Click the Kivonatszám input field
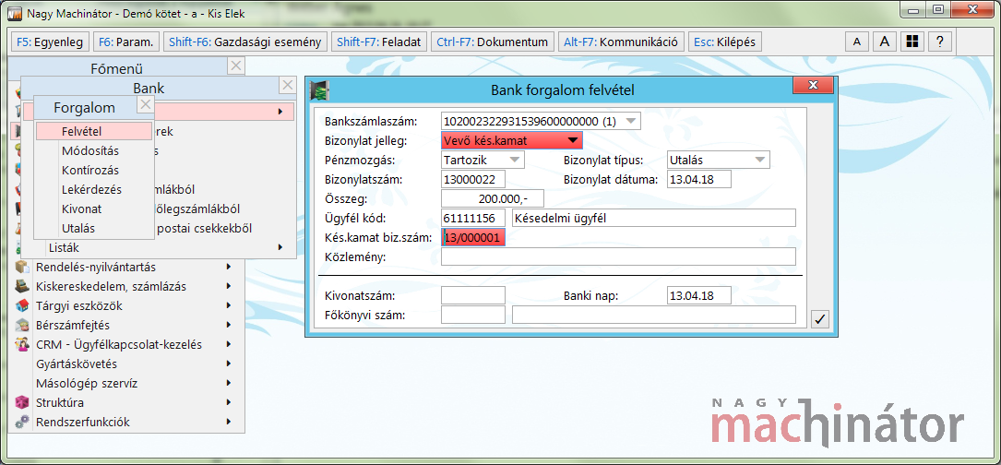1001x465 pixels. [473, 296]
